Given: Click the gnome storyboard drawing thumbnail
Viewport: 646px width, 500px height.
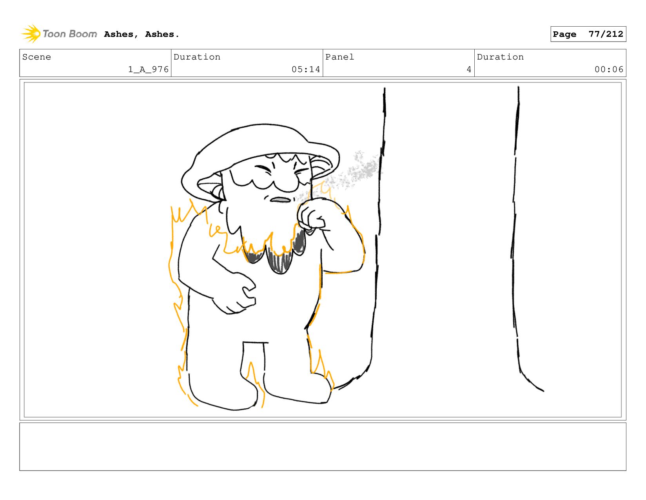Looking at the screenshot, I should [323, 250].
